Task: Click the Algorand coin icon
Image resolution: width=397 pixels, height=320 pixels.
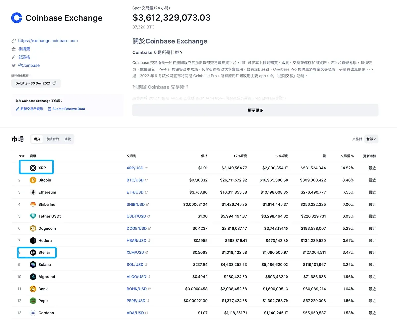Action: click(33, 277)
